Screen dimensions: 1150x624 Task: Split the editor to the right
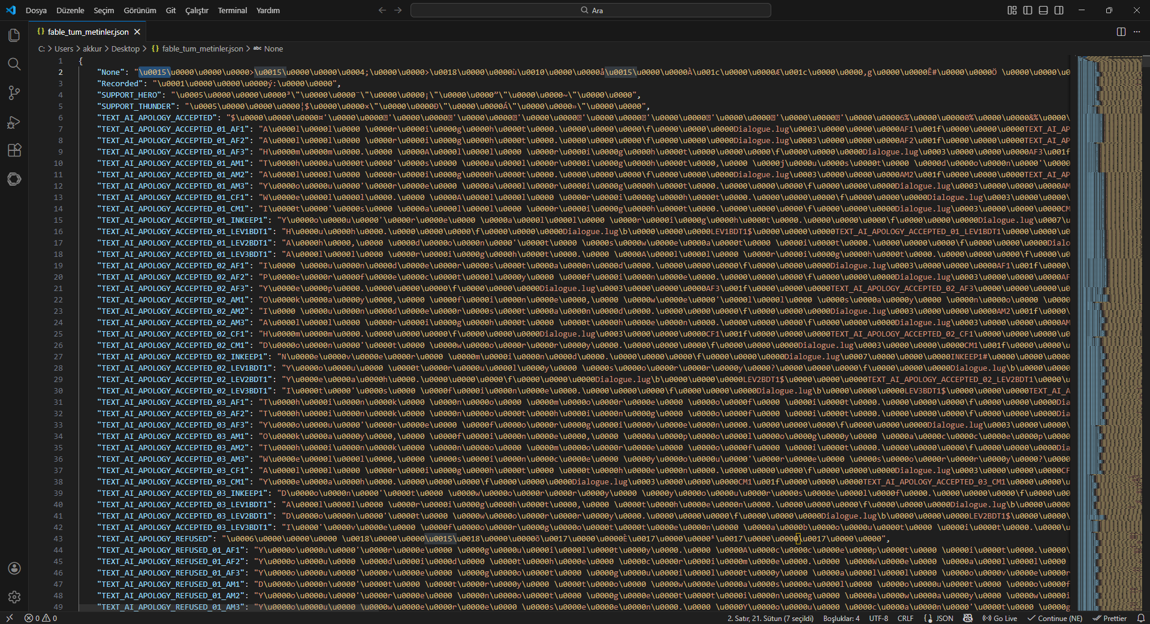(1121, 32)
